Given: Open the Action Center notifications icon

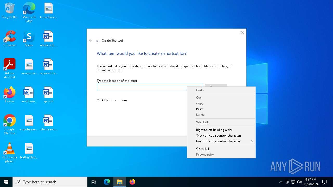Looking at the screenshot, I should point(324,182).
